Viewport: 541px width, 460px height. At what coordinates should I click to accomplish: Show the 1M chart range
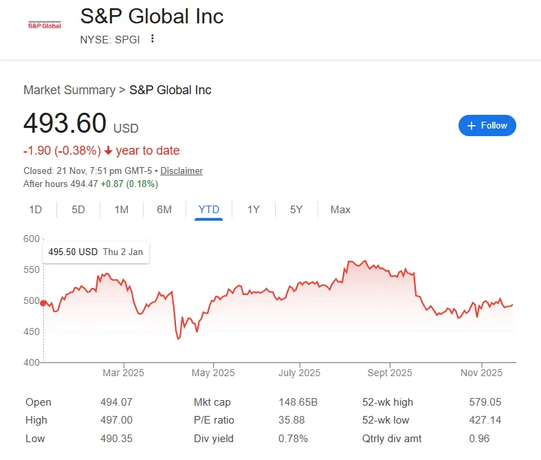click(x=122, y=210)
